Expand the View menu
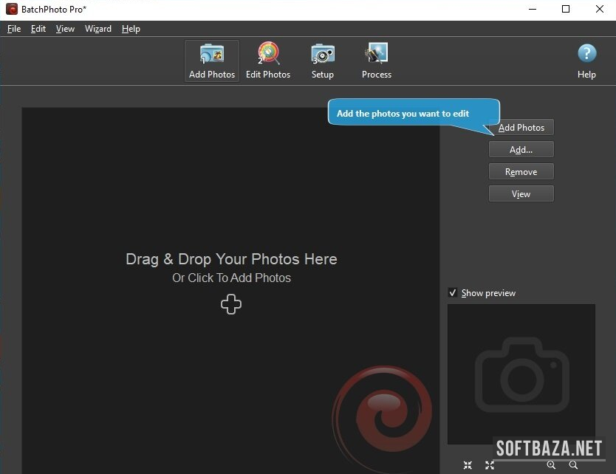This screenshot has width=616, height=474. (x=65, y=29)
